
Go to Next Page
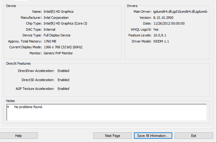pyautogui.click(x=113, y=136)
